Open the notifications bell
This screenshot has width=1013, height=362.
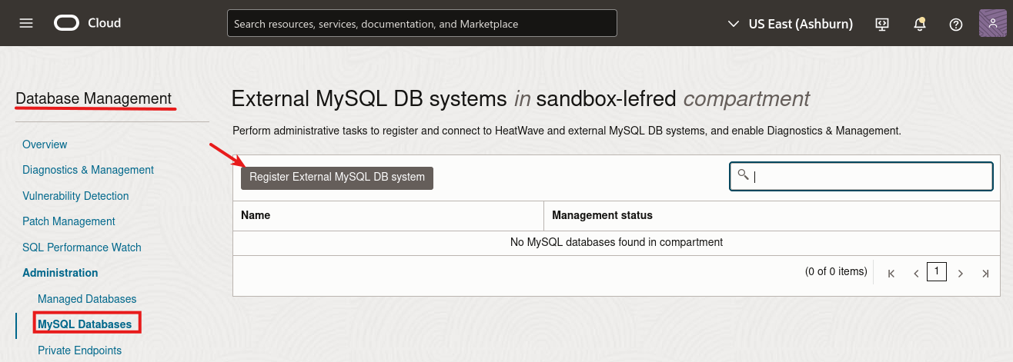point(919,24)
